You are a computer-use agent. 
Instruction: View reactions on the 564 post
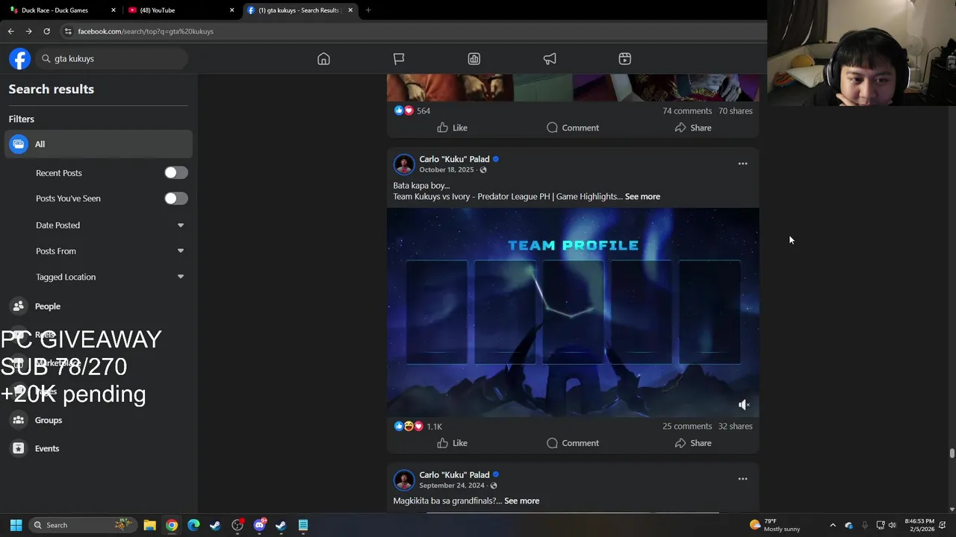click(x=412, y=110)
